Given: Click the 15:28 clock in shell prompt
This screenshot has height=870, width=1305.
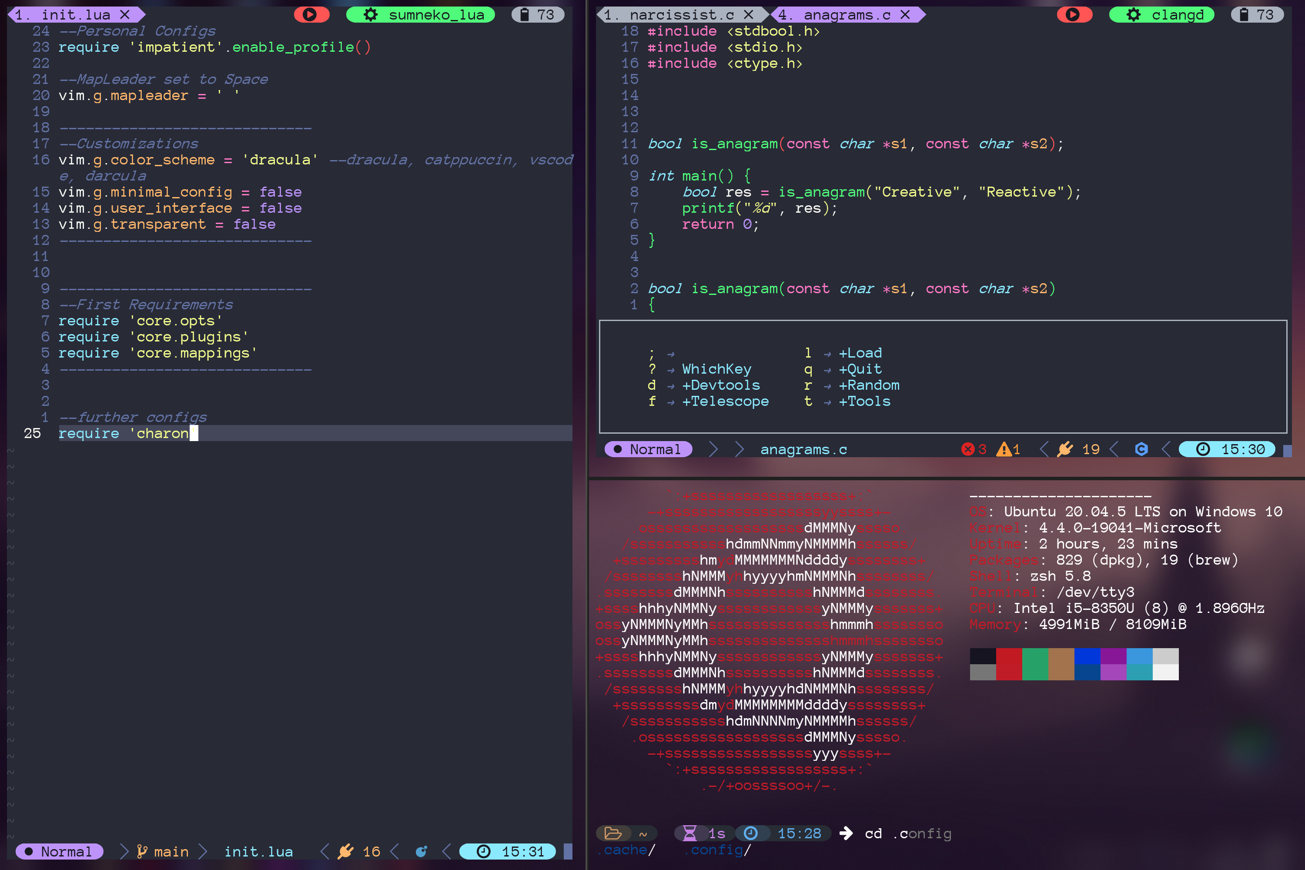Looking at the screenshot, I should 783,833.
